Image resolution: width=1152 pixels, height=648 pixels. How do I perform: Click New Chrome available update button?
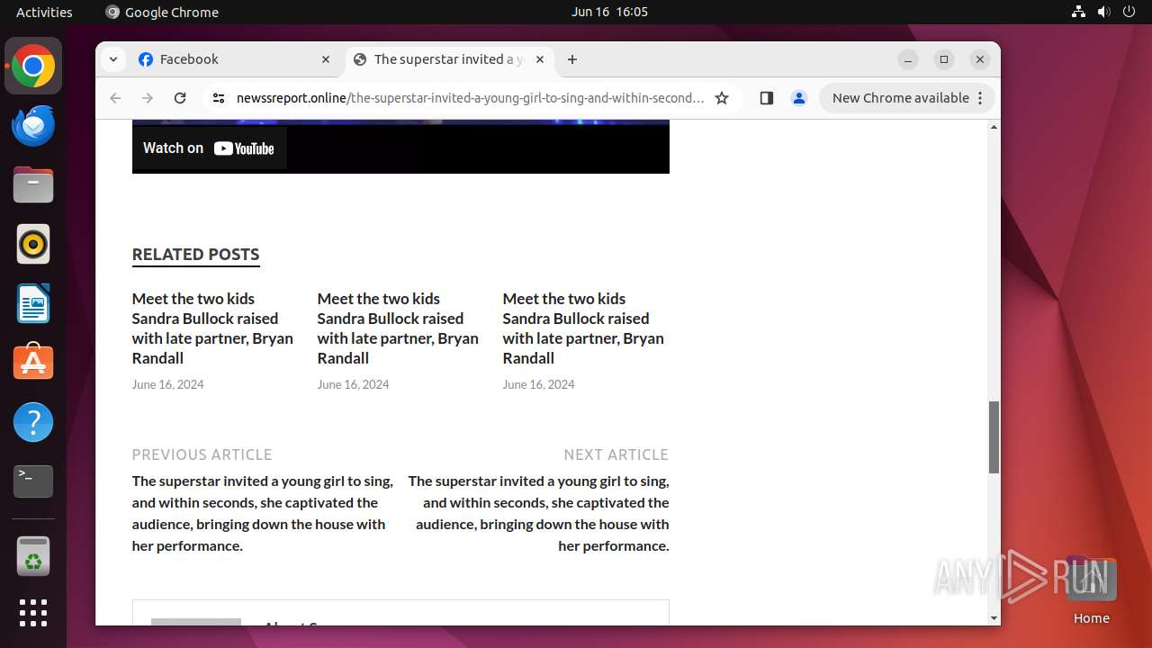pyautogui.click(x=900, y=98)
